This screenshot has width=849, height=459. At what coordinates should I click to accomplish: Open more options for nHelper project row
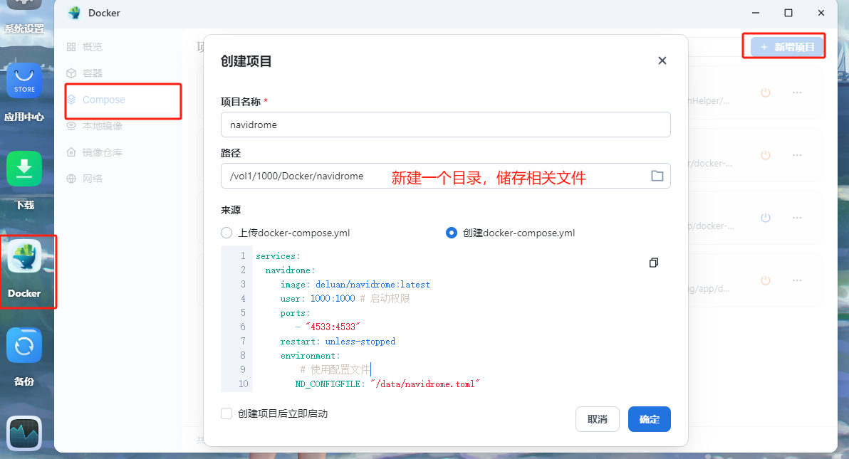[797, 93]
